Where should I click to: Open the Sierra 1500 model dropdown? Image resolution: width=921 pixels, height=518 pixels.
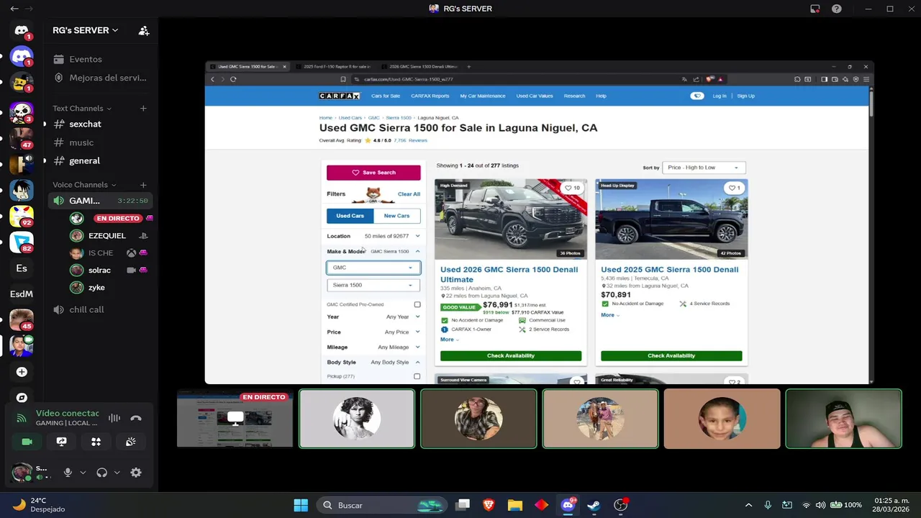click(x=373, y=285)
